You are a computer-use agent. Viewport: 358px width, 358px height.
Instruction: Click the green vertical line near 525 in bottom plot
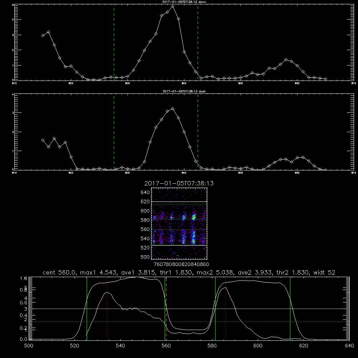(x=87, y=309)
